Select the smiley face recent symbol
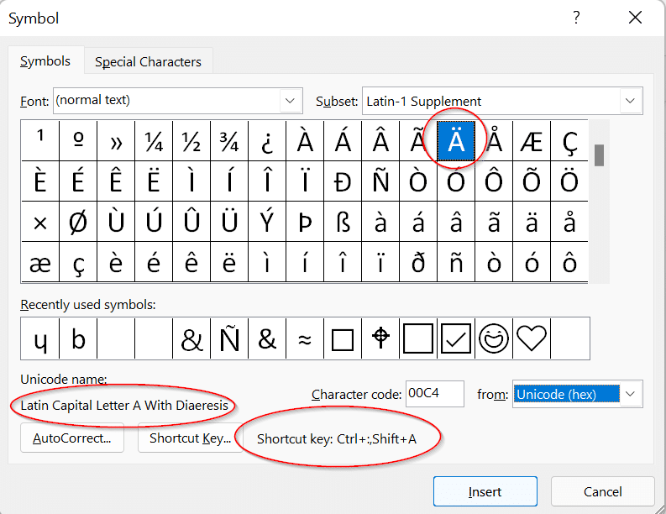666x514 pixels. coord(494,338)
